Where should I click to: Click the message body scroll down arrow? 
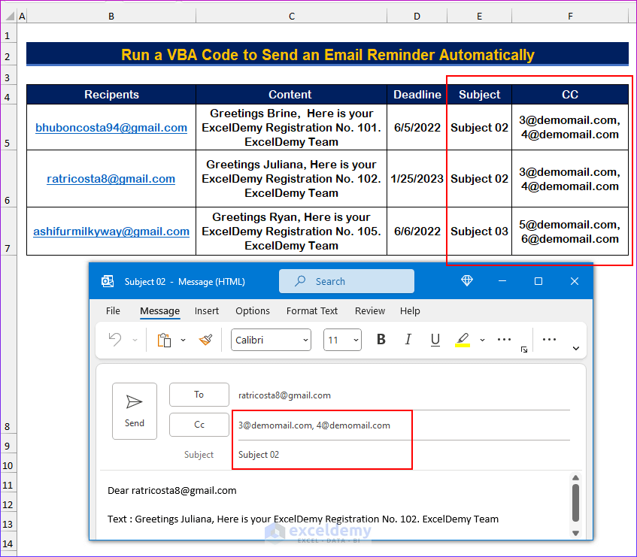click(x=575, y=534)
